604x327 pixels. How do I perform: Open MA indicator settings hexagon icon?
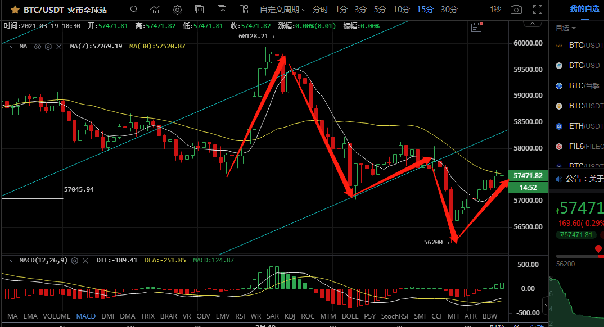48,47
